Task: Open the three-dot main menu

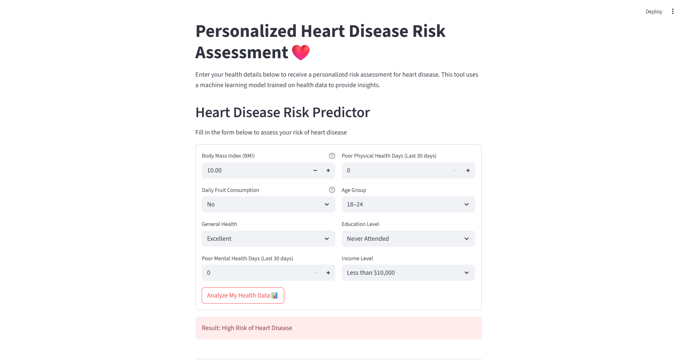Action: (672, 12)
